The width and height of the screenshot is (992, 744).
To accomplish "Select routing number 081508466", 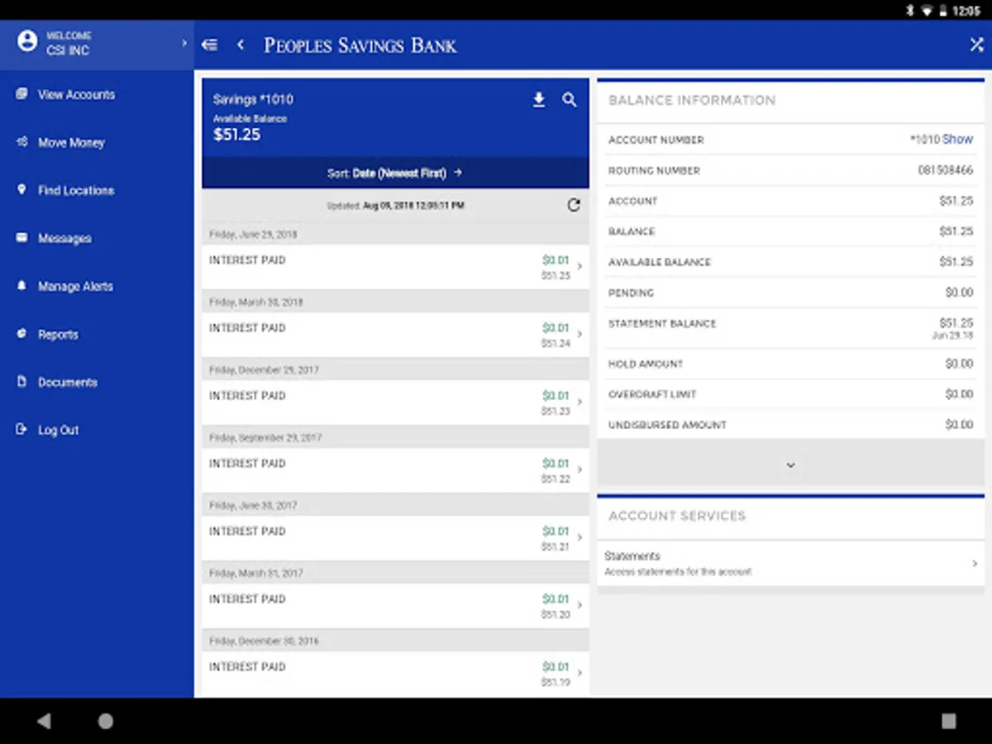I will click(946, 170).
